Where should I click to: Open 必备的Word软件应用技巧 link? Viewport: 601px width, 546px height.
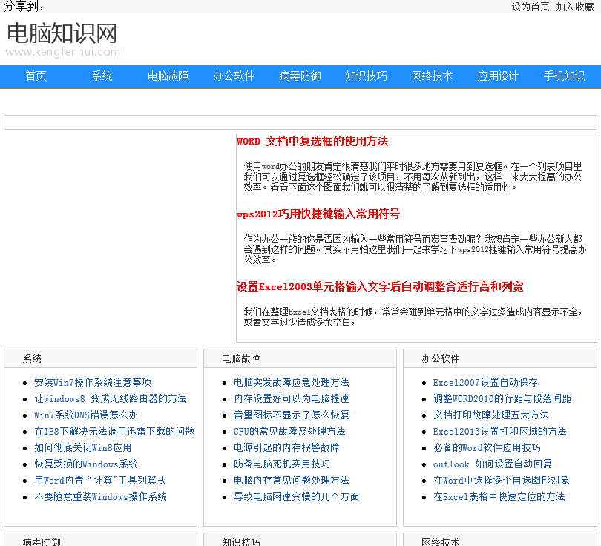click(x=487, y=447)
